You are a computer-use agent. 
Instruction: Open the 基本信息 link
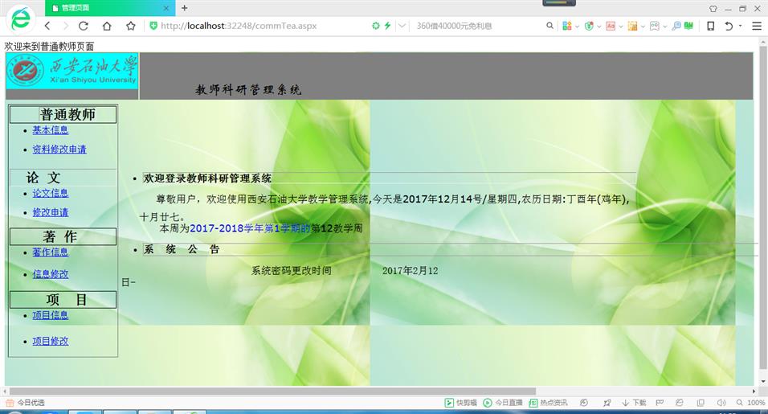tap(50, 130)
